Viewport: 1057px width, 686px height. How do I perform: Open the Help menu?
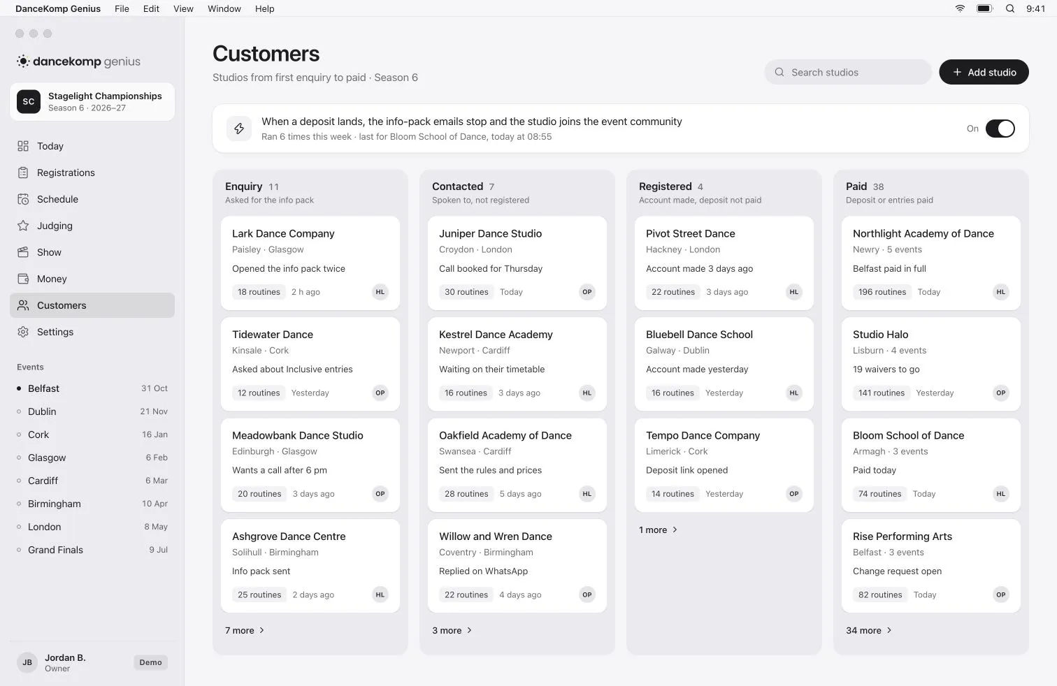coord(264,8)
